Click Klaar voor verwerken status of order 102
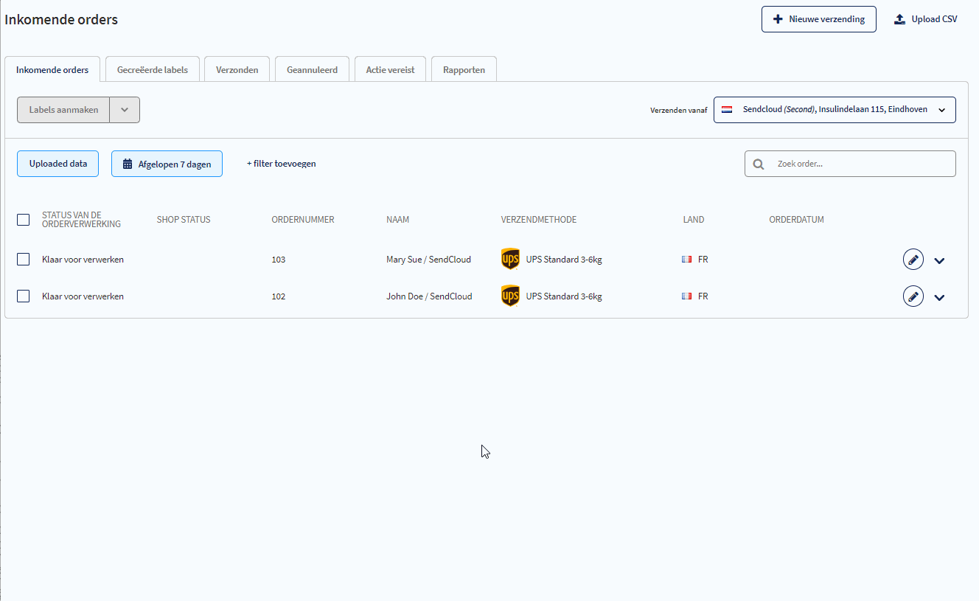This screenshot has height=601, width=979. coord(83,296)
